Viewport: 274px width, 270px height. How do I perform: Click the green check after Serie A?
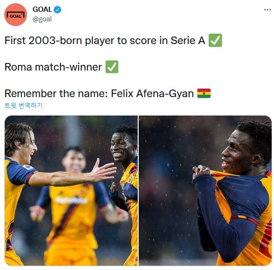[x=215, y=40]
